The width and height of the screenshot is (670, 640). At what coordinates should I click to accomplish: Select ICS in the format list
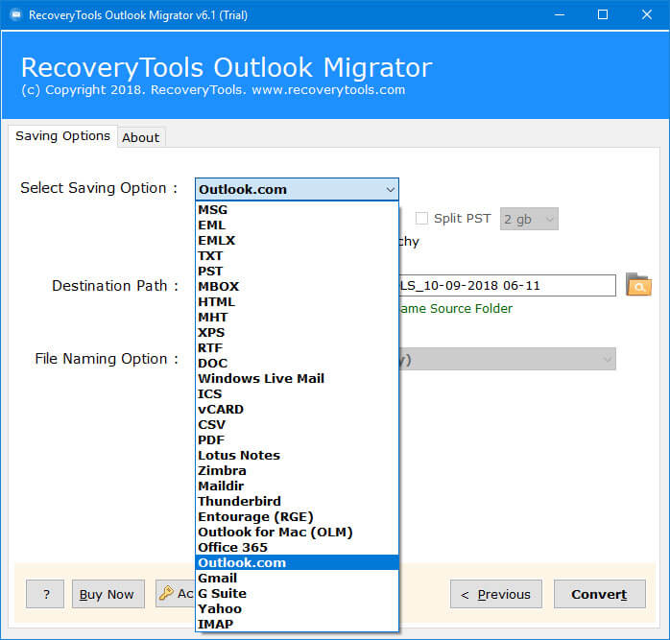297,394
